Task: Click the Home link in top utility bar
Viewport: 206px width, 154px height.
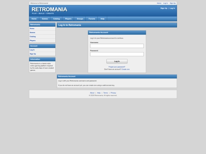Action: [x=159, y=3]
